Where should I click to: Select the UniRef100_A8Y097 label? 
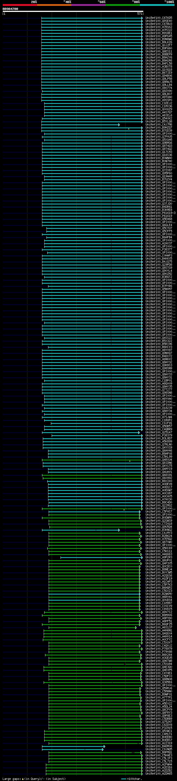point(159,350)
